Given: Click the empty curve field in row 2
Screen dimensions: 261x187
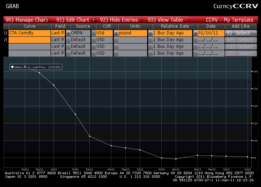Looking at the screenshot, I should (x=29, y=40).
